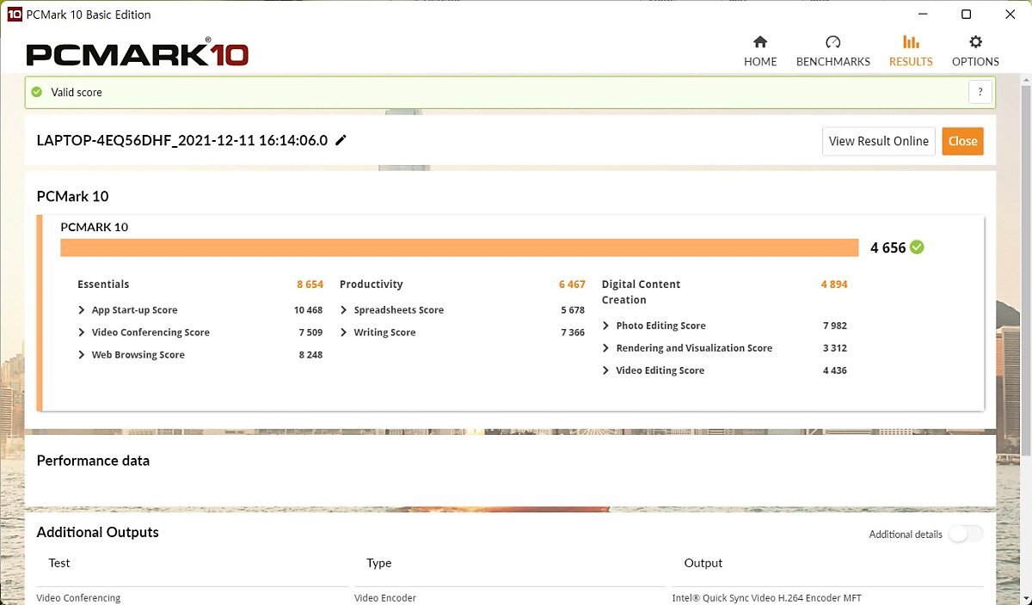Click the Additional Outputs heading
This screenshot has height=605, width=1032.
pos(97,532)
